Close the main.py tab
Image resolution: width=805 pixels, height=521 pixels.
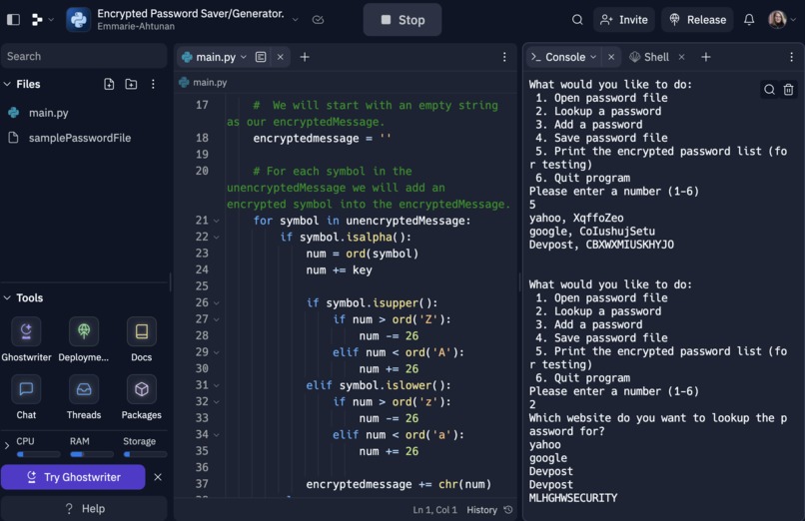coord(281,57)
